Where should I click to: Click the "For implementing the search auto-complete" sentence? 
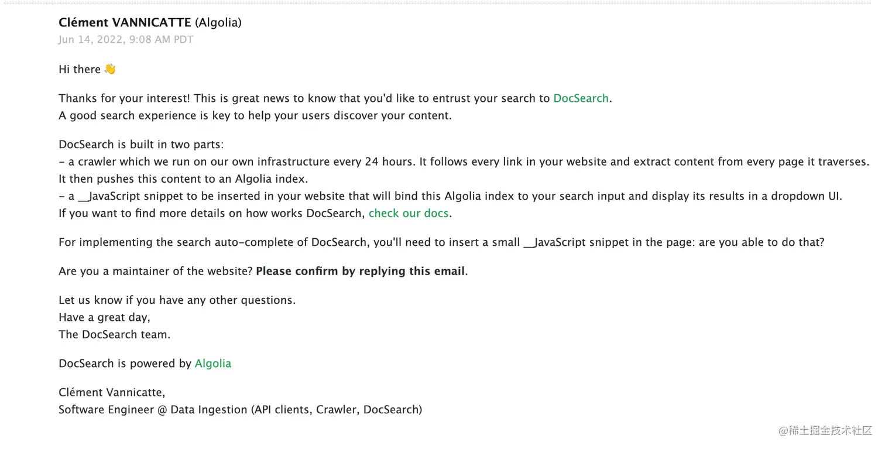(441, 242)
